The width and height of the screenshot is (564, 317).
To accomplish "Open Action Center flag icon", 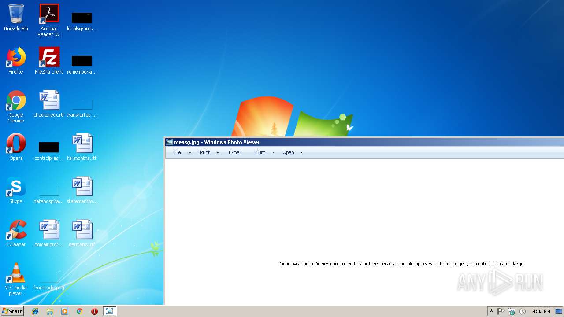I will tap(501, 311).
